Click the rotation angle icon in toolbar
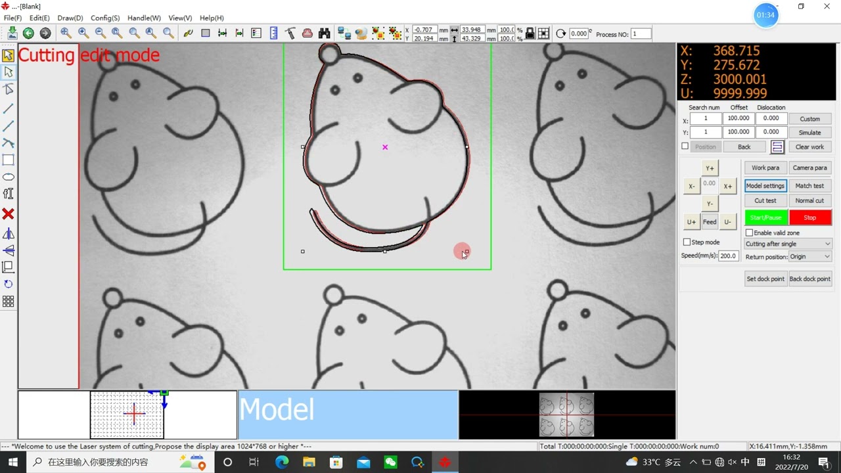 click(x=560, y=34)
